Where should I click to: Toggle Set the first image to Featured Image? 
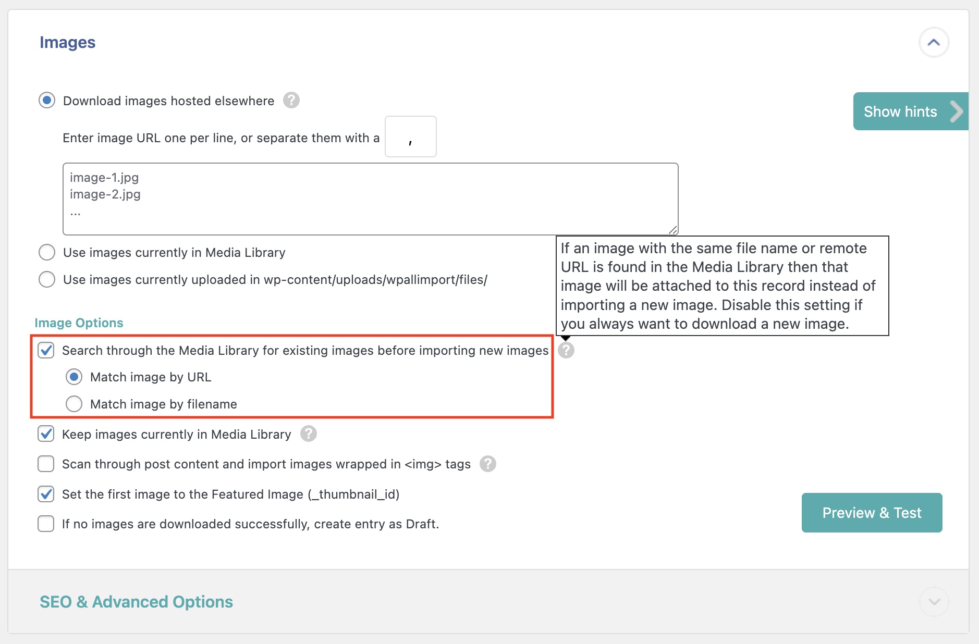[46, 494]
